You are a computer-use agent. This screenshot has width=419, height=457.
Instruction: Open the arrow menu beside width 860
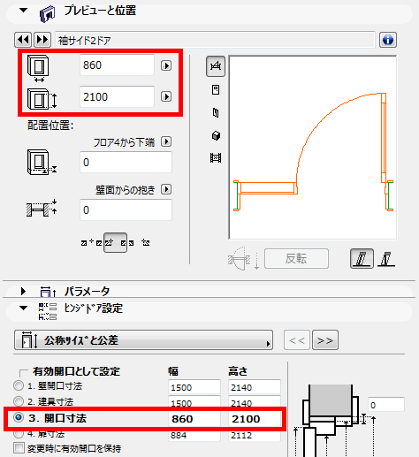pos(166,65)
